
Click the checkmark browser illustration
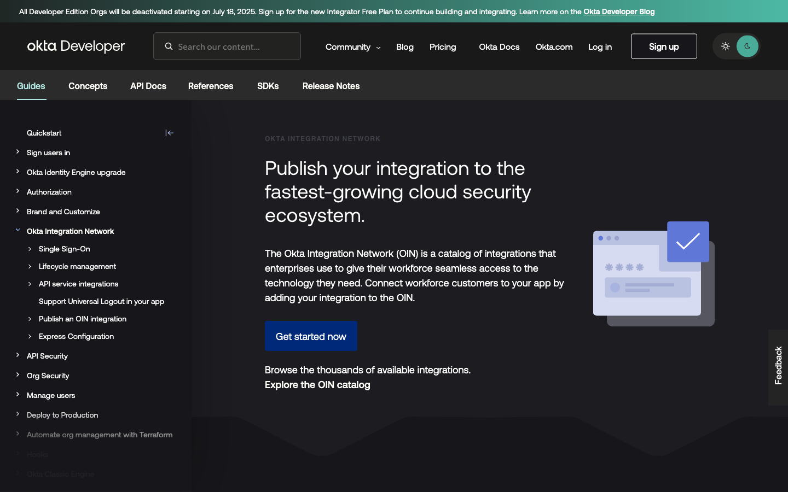pos(654,274)
